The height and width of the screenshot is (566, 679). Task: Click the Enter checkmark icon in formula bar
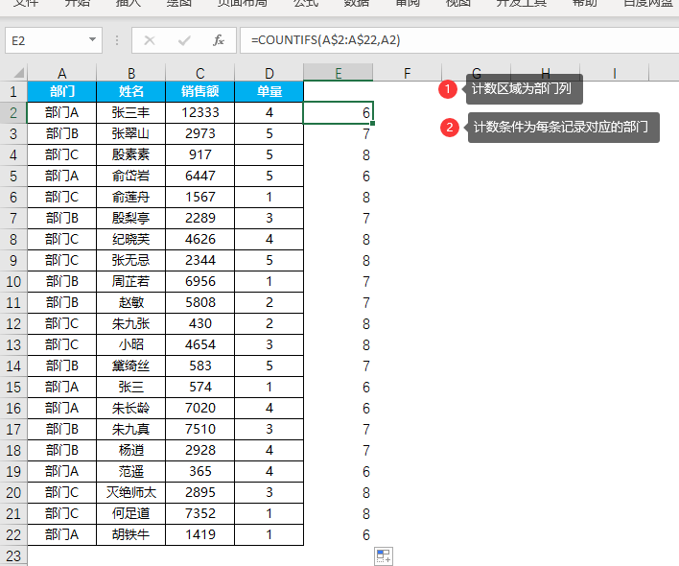(x=184, y=40)
